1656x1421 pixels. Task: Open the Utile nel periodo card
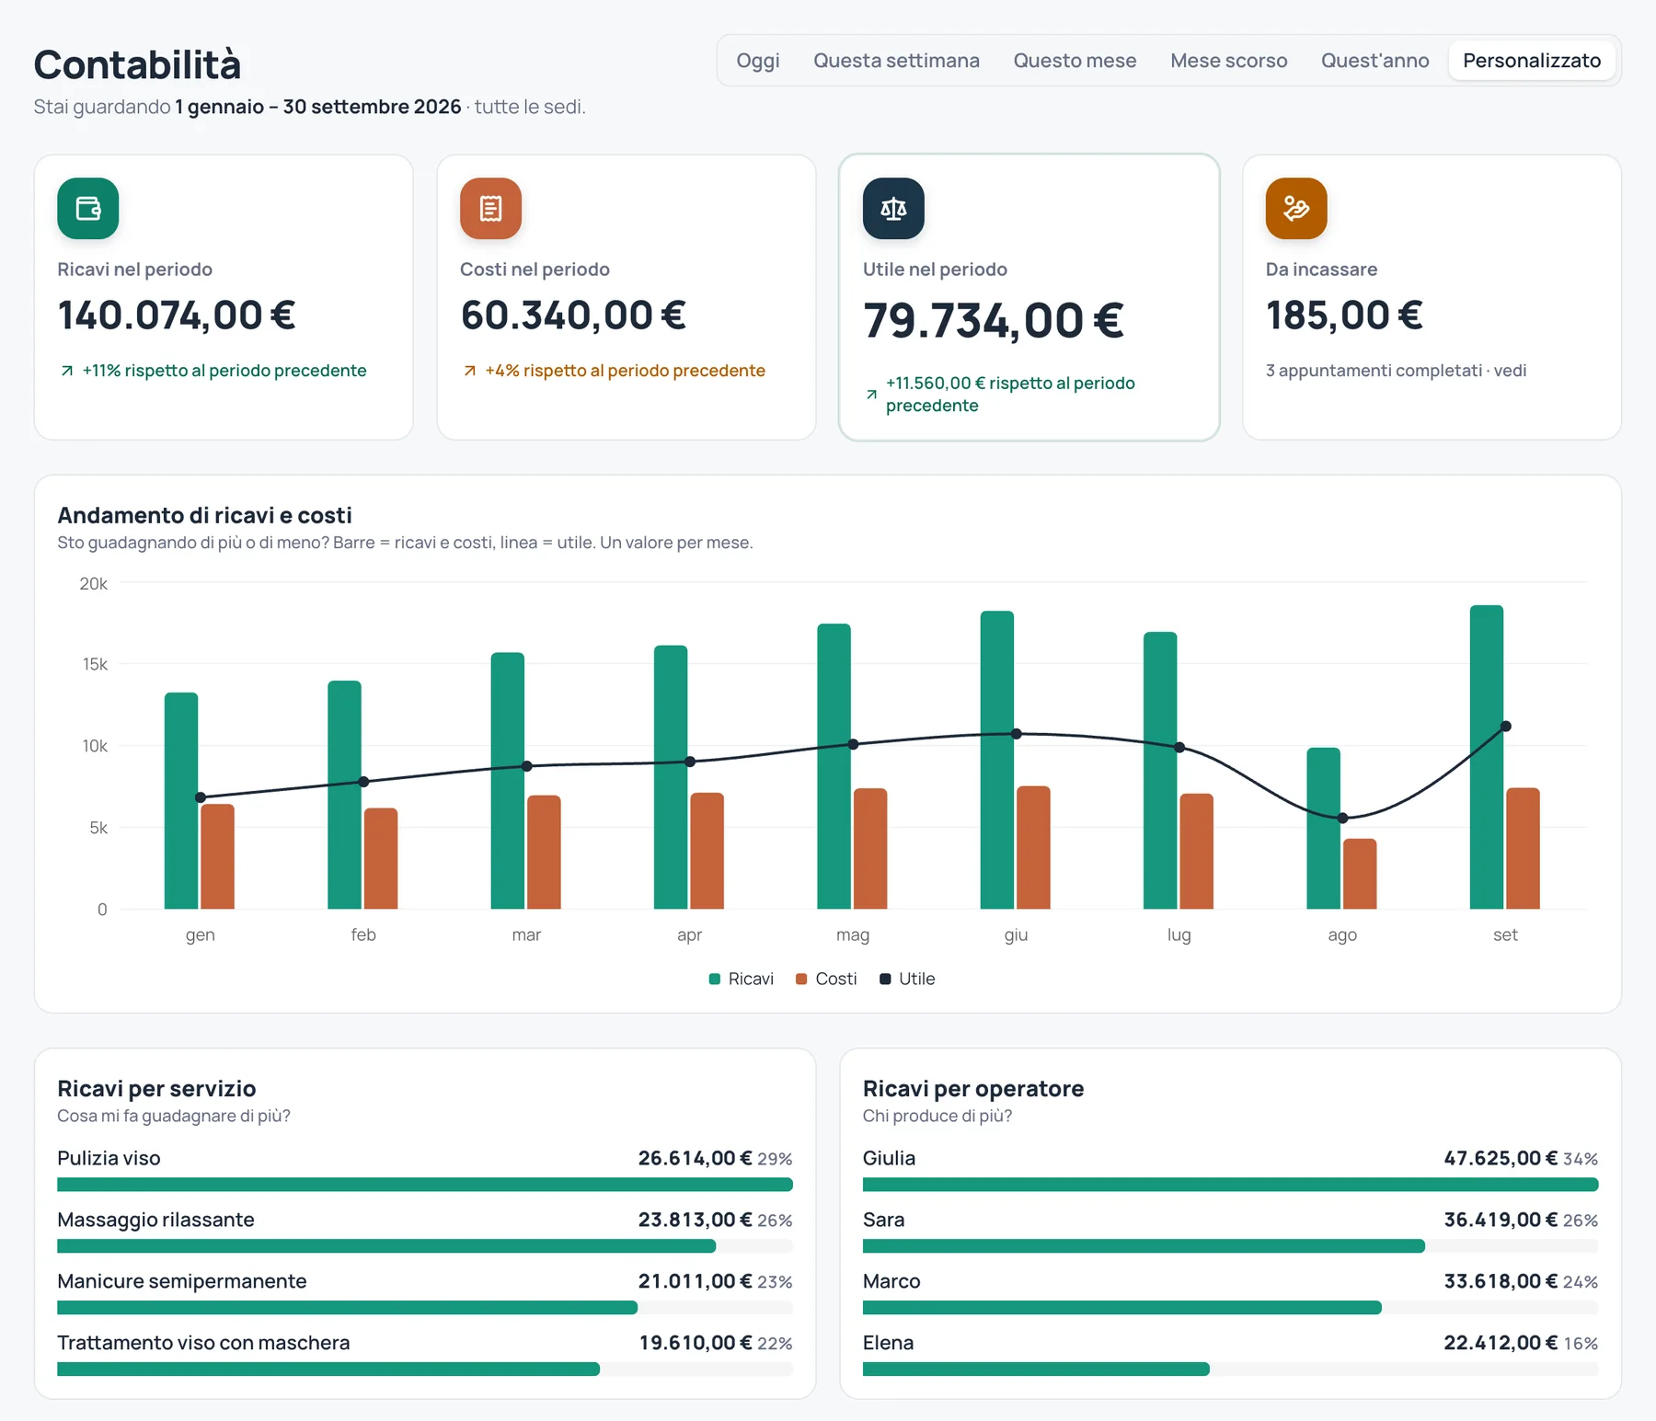pyautogui.click(x=1029, y=297)
